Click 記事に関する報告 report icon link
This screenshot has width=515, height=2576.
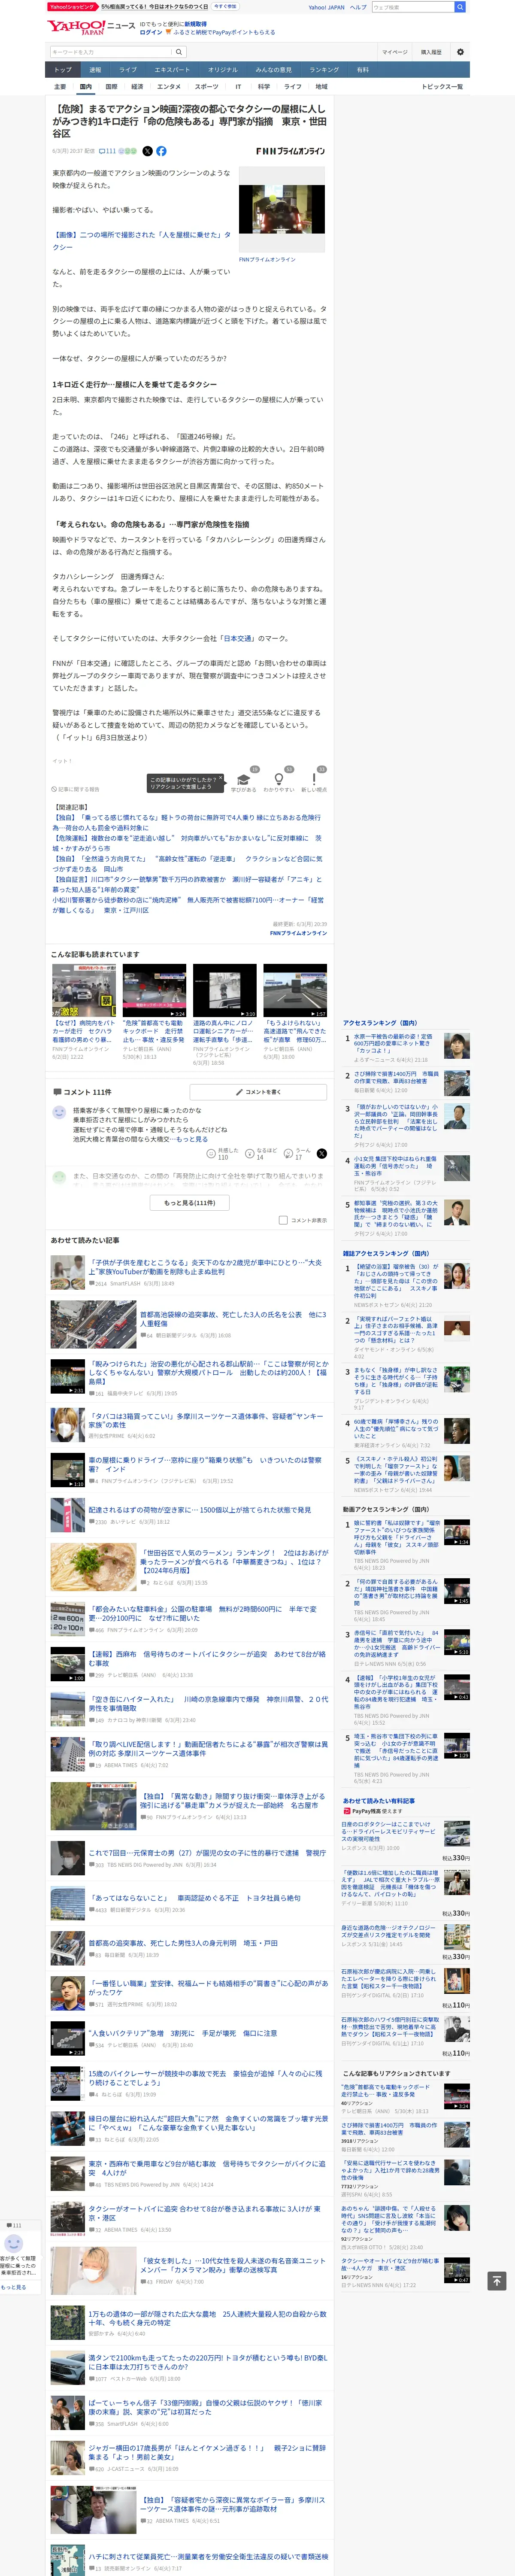coord(76,789)
